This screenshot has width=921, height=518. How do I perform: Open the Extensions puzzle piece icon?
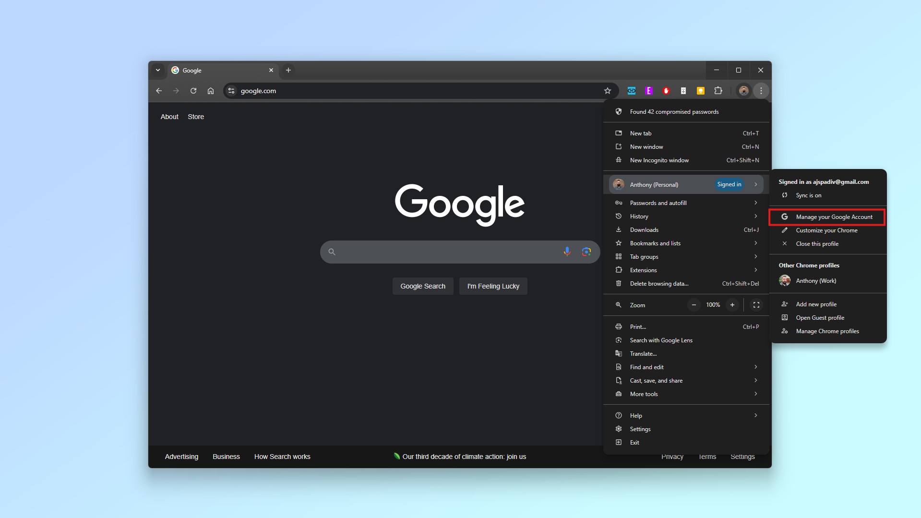click(718, 91)
